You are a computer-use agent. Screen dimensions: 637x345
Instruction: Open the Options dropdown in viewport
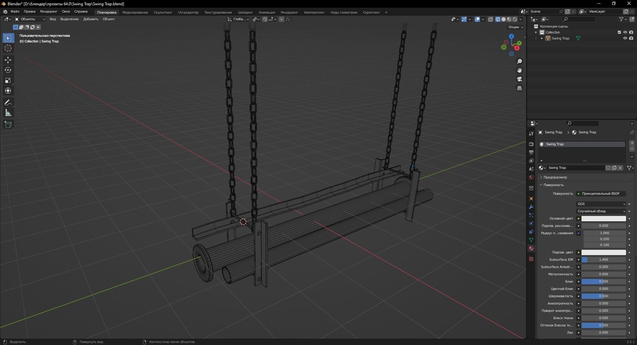click(516, 27)
